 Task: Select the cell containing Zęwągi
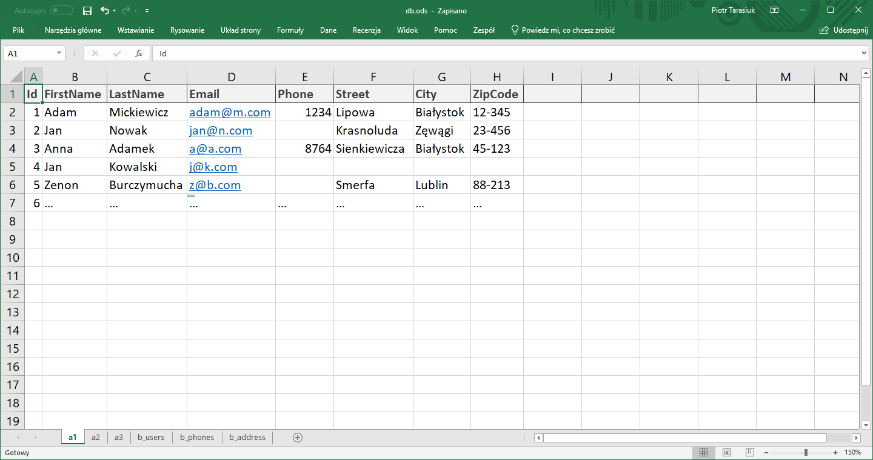[x=441, y=130]
